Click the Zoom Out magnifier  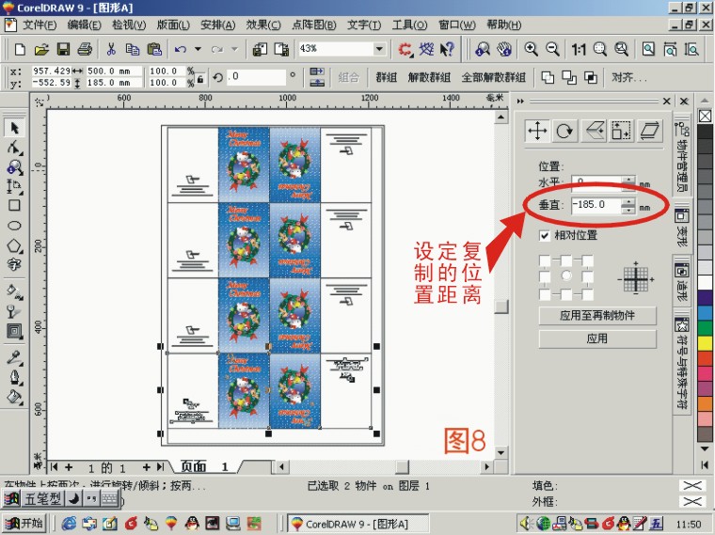pos(552,49)
